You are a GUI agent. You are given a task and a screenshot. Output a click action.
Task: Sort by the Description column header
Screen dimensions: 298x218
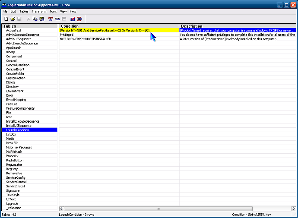(x=238, y=26)
